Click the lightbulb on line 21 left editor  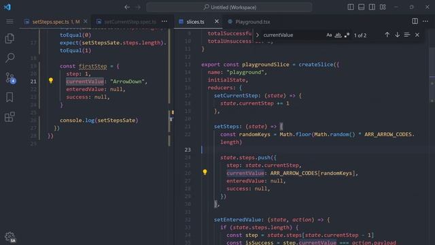[x=51, y=80]
